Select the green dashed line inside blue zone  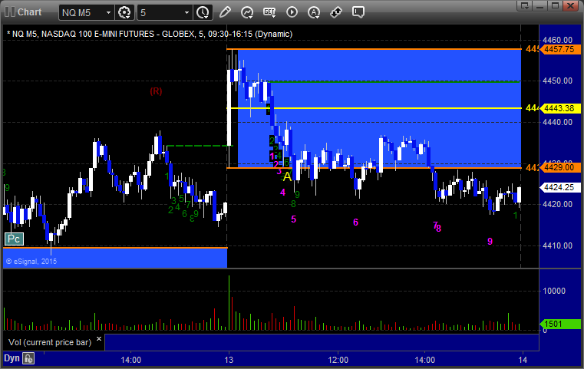394,81
